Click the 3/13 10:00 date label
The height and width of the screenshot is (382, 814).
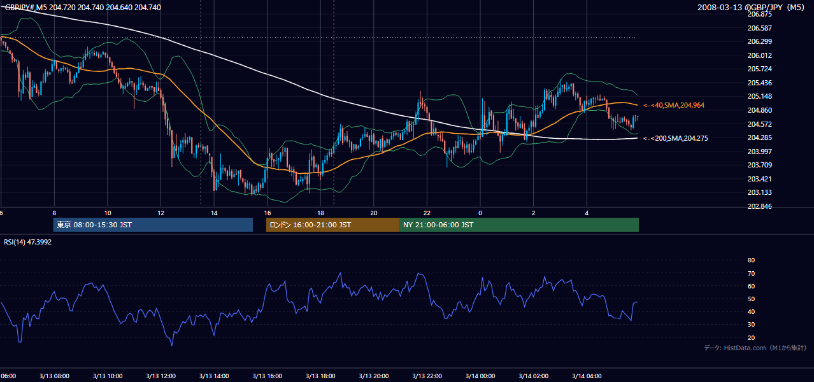tap(107, 376)
